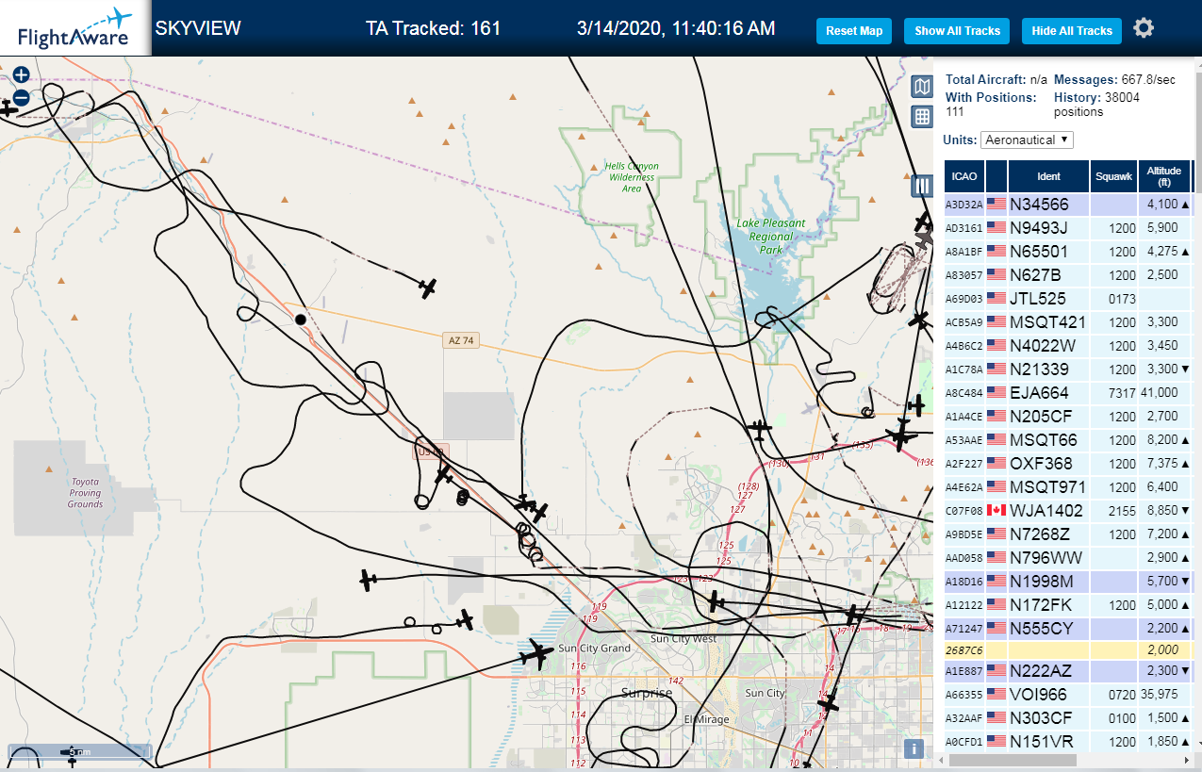Image resolution: width=1202 pixels, height=772 pixels.
Task: Click the US flag beside VOI966
Action: coord(996,694)
